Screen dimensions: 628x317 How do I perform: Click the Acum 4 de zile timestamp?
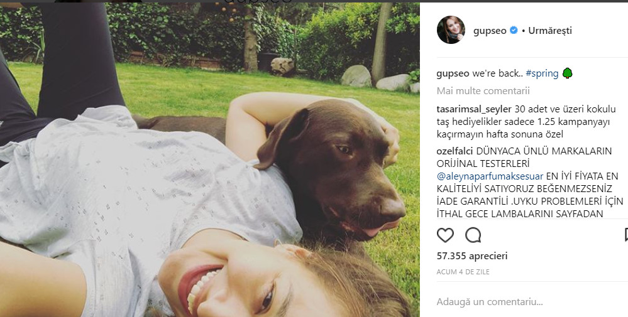coord(463,272)
